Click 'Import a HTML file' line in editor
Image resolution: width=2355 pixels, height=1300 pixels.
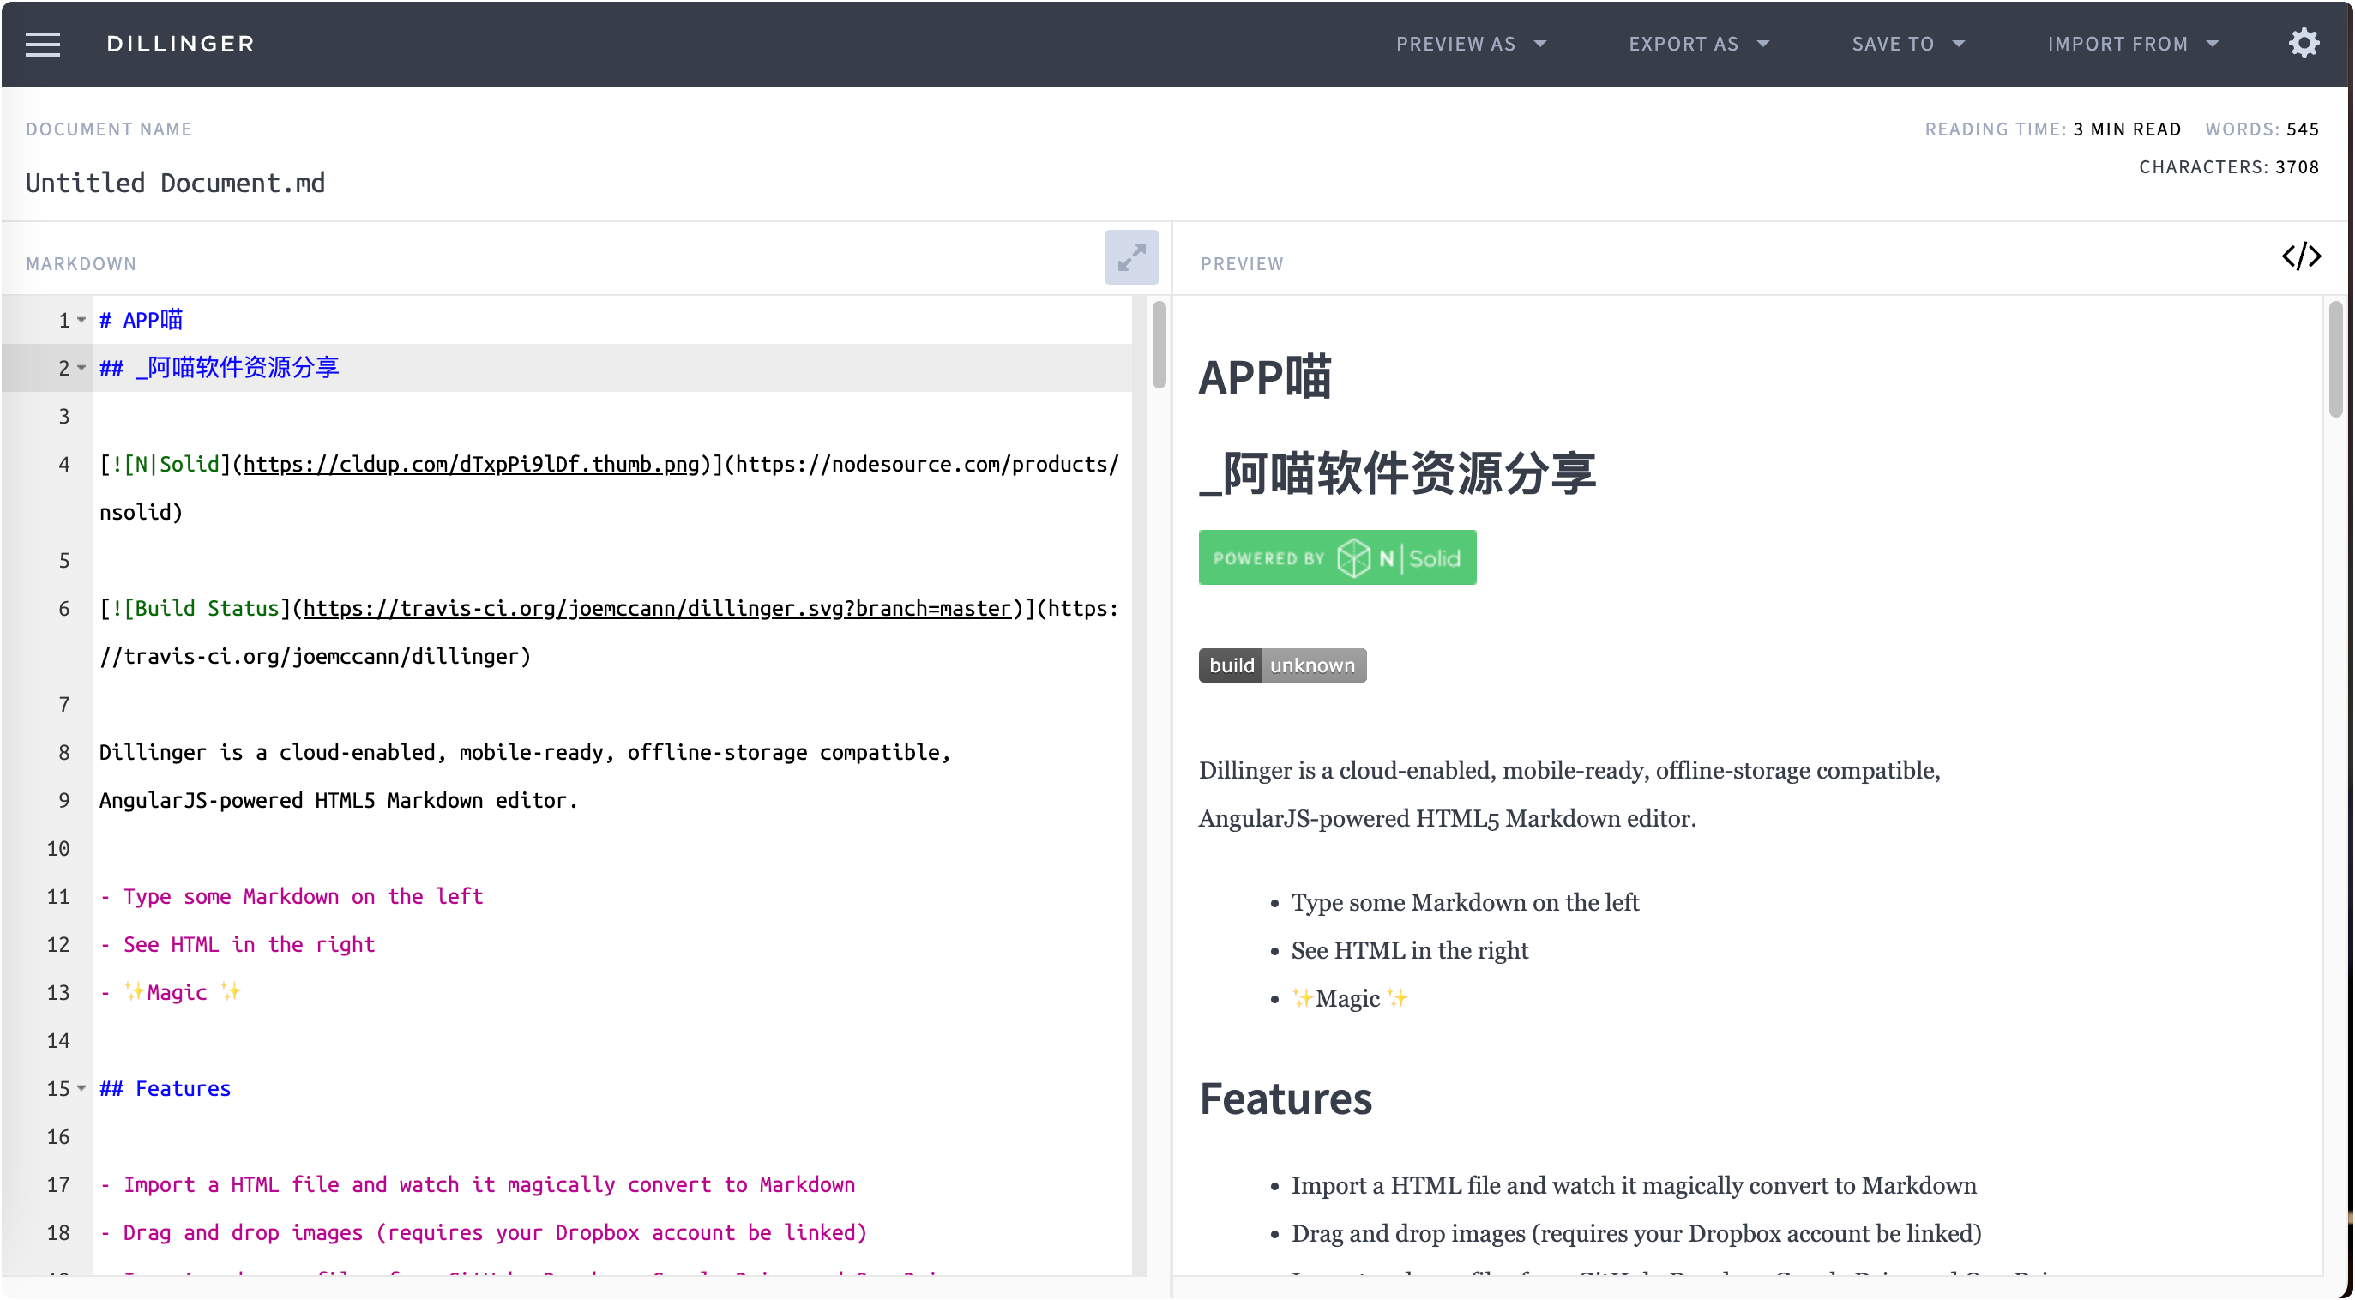(477, 1185)
